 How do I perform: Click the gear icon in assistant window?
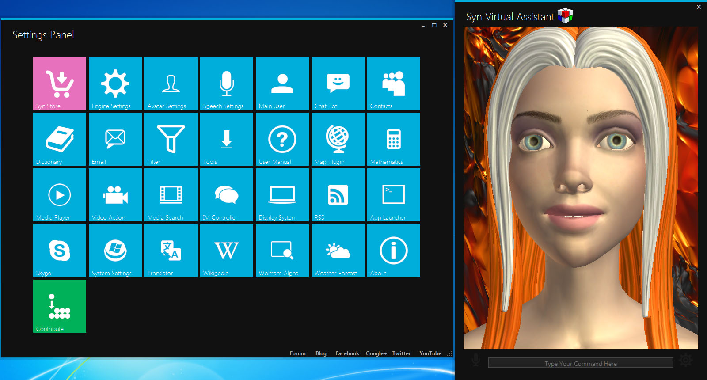point(686,360)
